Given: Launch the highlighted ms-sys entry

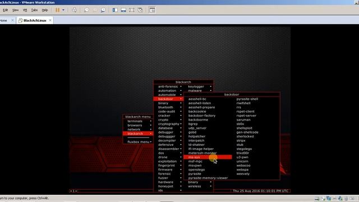Looking at the screenshot, I should (x=208, y=157).
